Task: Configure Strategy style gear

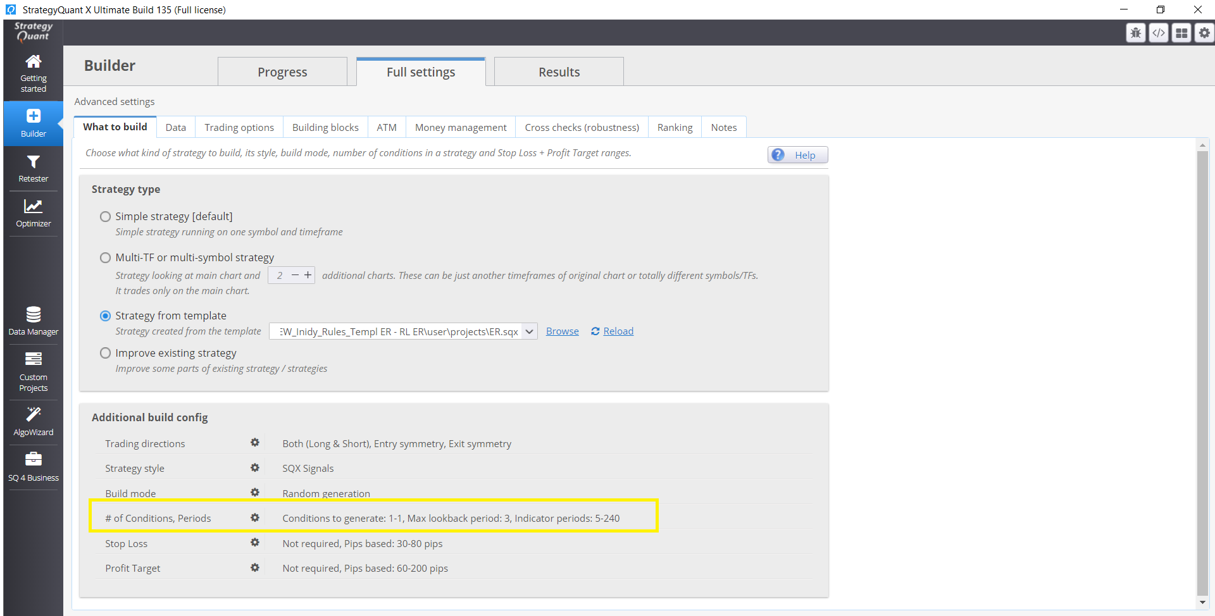Action: point(254,467)
